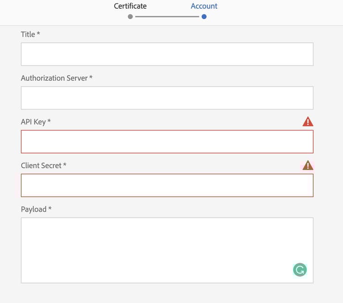343x303 pixels.
Task: Click inside the Client Secret field
Action: [x=167, y=185]
